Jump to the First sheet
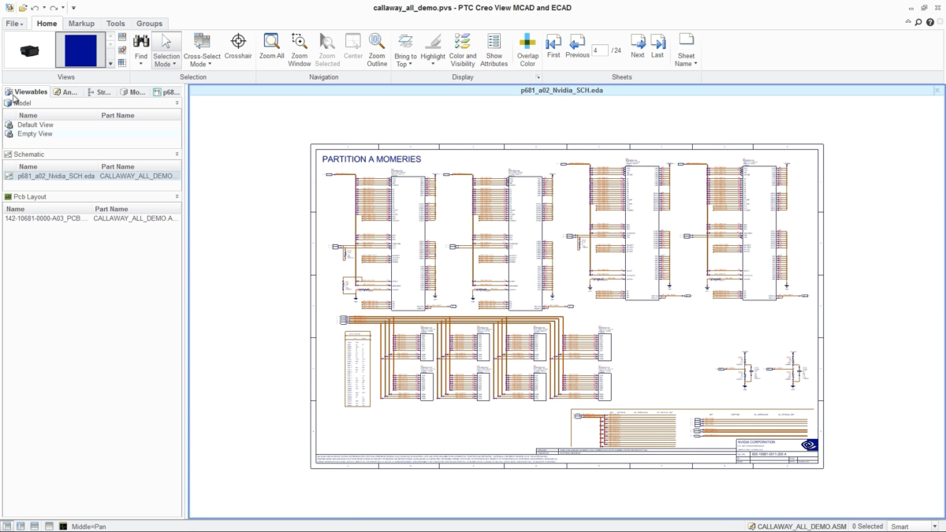 click(x=553, y=46)
